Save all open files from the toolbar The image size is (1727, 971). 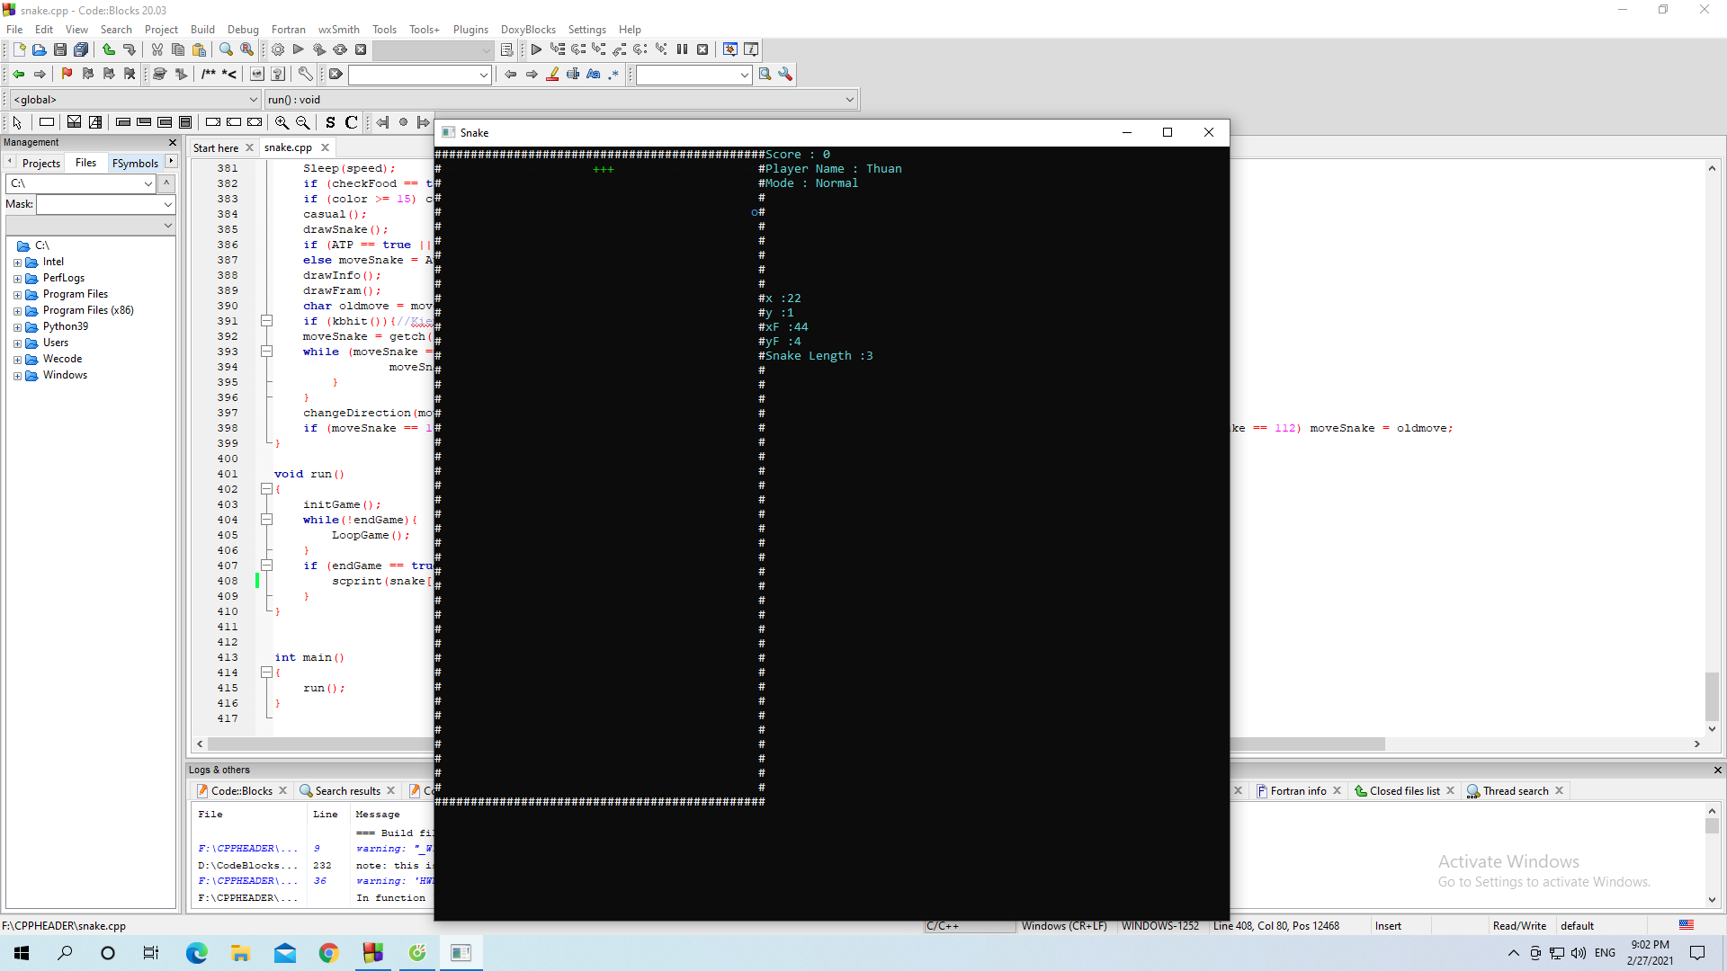[x=81, y=49]
